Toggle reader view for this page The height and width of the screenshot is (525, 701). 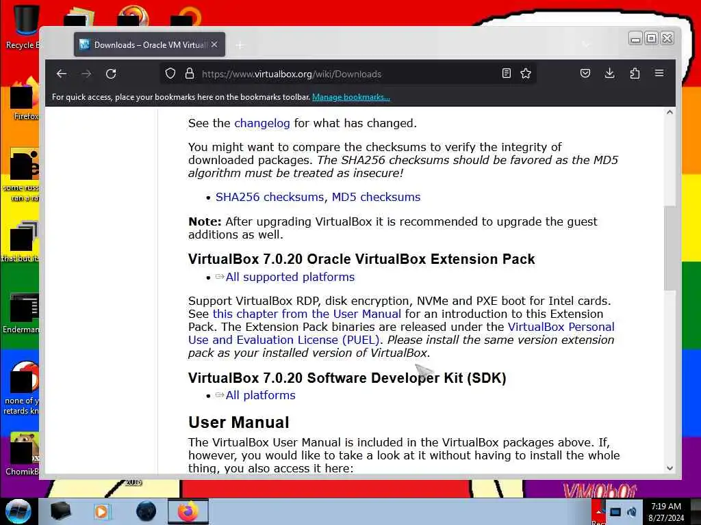point(506,74)
